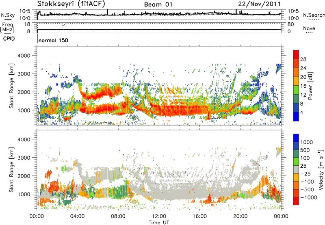Click the "Slant Range [km]" label of power panel
Viewport: 325px width, 225px height.
11,86
